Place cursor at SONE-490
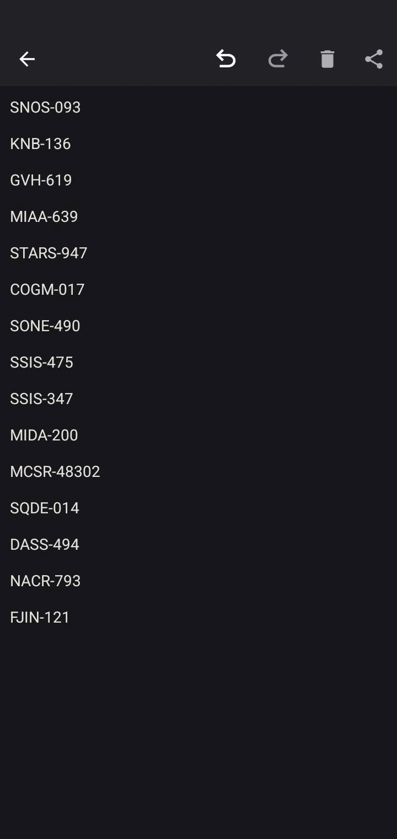This screenshot has width=397, height=839. tap(45, 326)
